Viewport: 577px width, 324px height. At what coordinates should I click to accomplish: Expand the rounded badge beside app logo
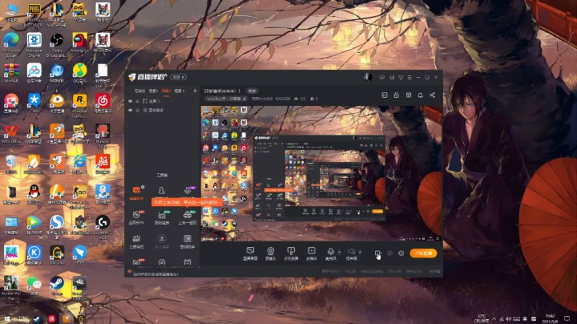point(179,77)
